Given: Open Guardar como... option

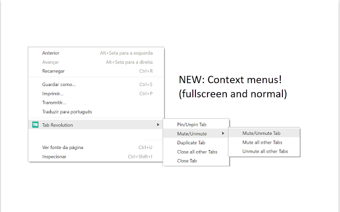Looking at the screenshot, I should pyautogui.click(x=96, y=84).
